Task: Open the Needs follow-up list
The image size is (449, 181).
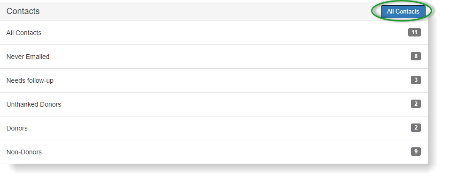Action: (214, 80)
